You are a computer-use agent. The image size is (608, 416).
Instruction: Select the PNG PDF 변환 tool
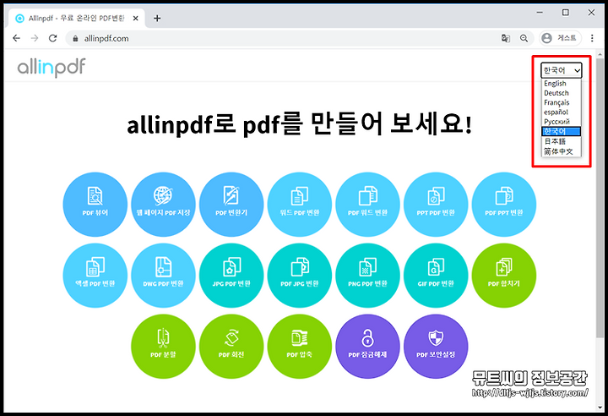[x=367, y=276]
